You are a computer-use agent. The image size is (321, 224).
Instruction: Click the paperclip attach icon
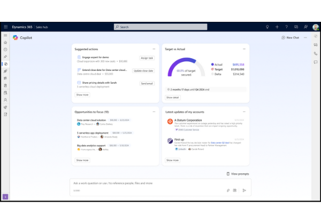point(228,190)
